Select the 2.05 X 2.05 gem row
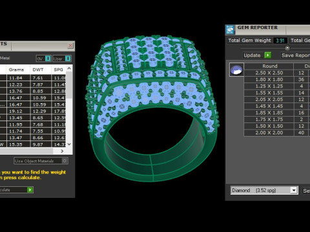 coord(277,99)
